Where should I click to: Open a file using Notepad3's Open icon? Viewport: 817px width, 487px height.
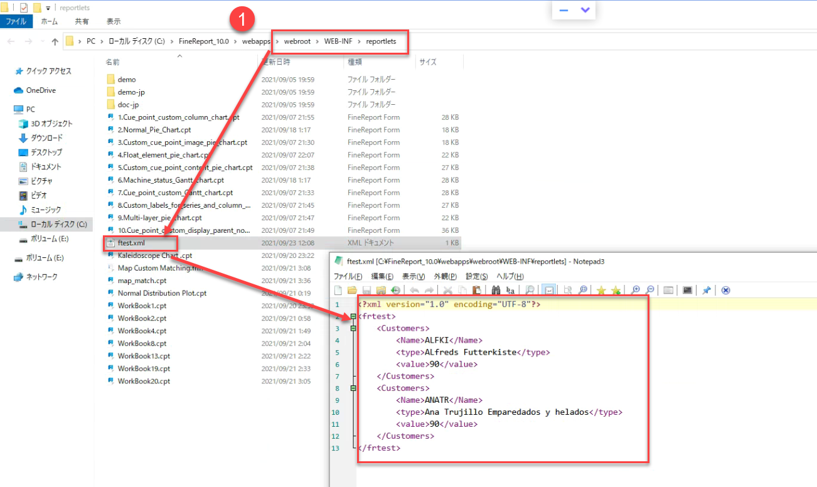pyautogui.click(x=351, y=290)
